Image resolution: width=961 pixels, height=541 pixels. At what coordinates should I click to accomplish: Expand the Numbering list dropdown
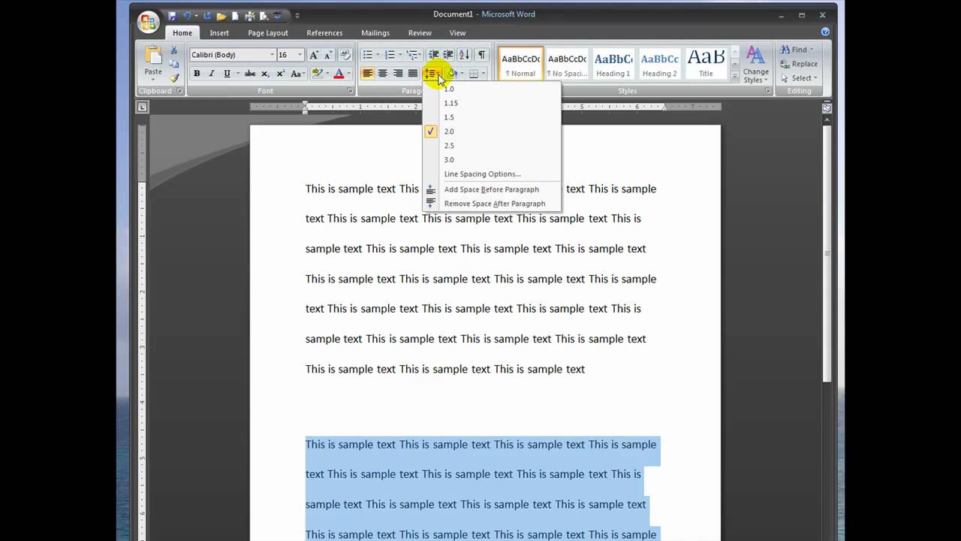pyautogui.click(x=400, y=55)
